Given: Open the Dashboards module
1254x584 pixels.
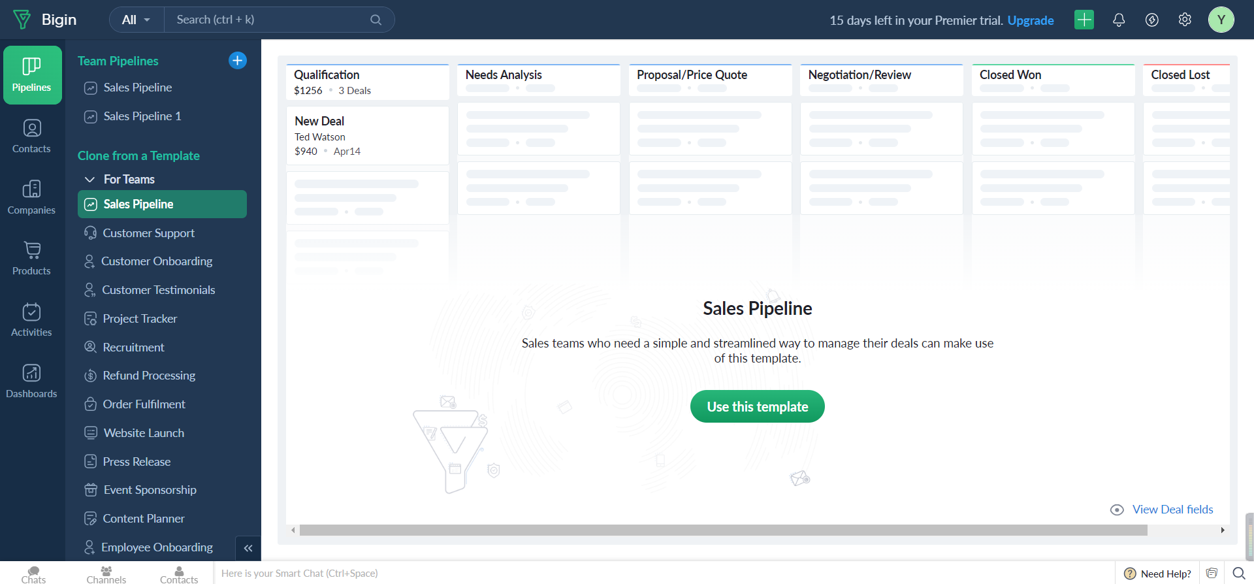Looking at the screenshot, I should pos(31,381).
